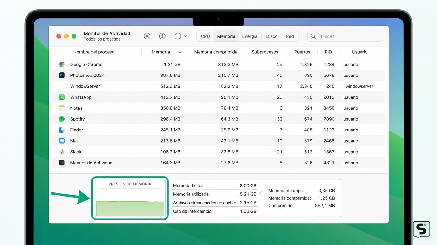
Task: Click the Comprimido 852,1 MB value
Action: 325,206
